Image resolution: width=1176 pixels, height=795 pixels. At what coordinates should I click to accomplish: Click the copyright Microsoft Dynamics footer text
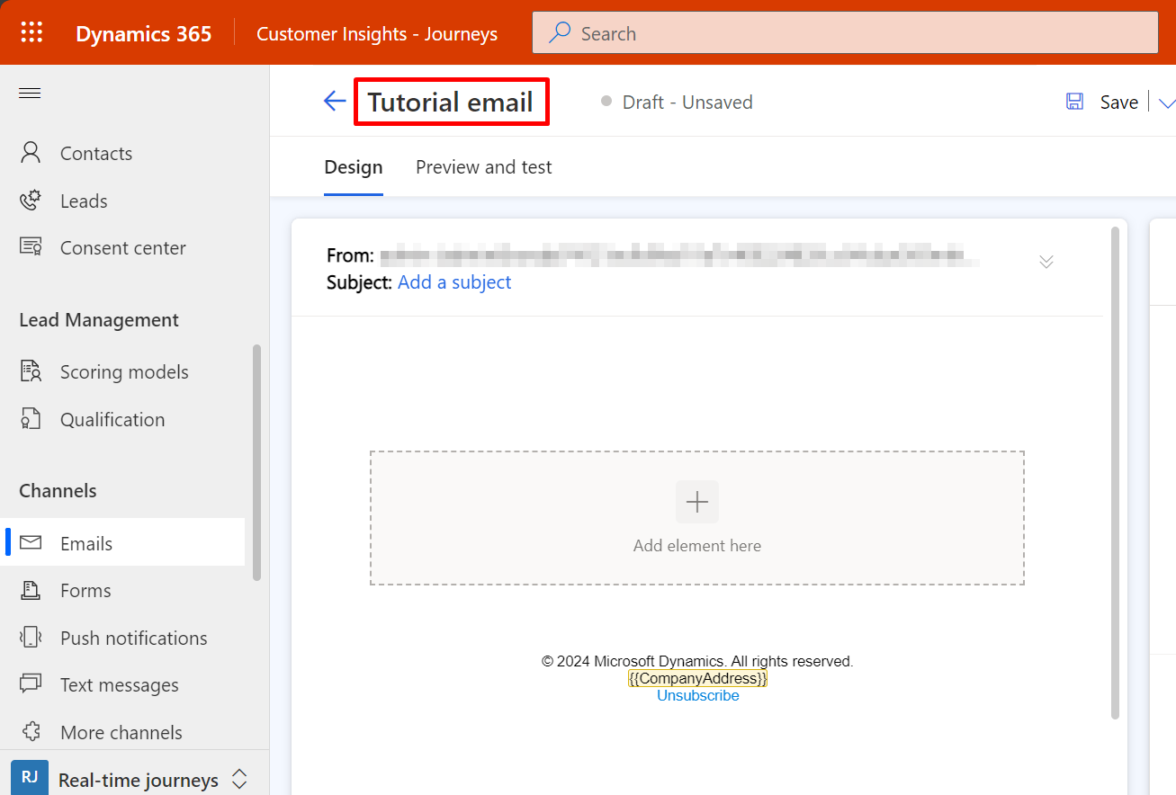[697, 661]
